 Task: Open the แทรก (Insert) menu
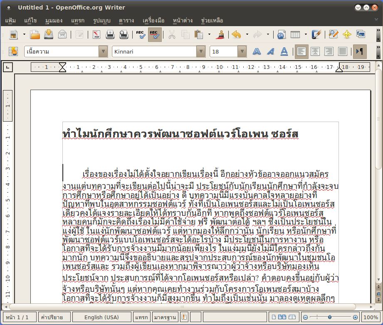click(x=78, y=20)
